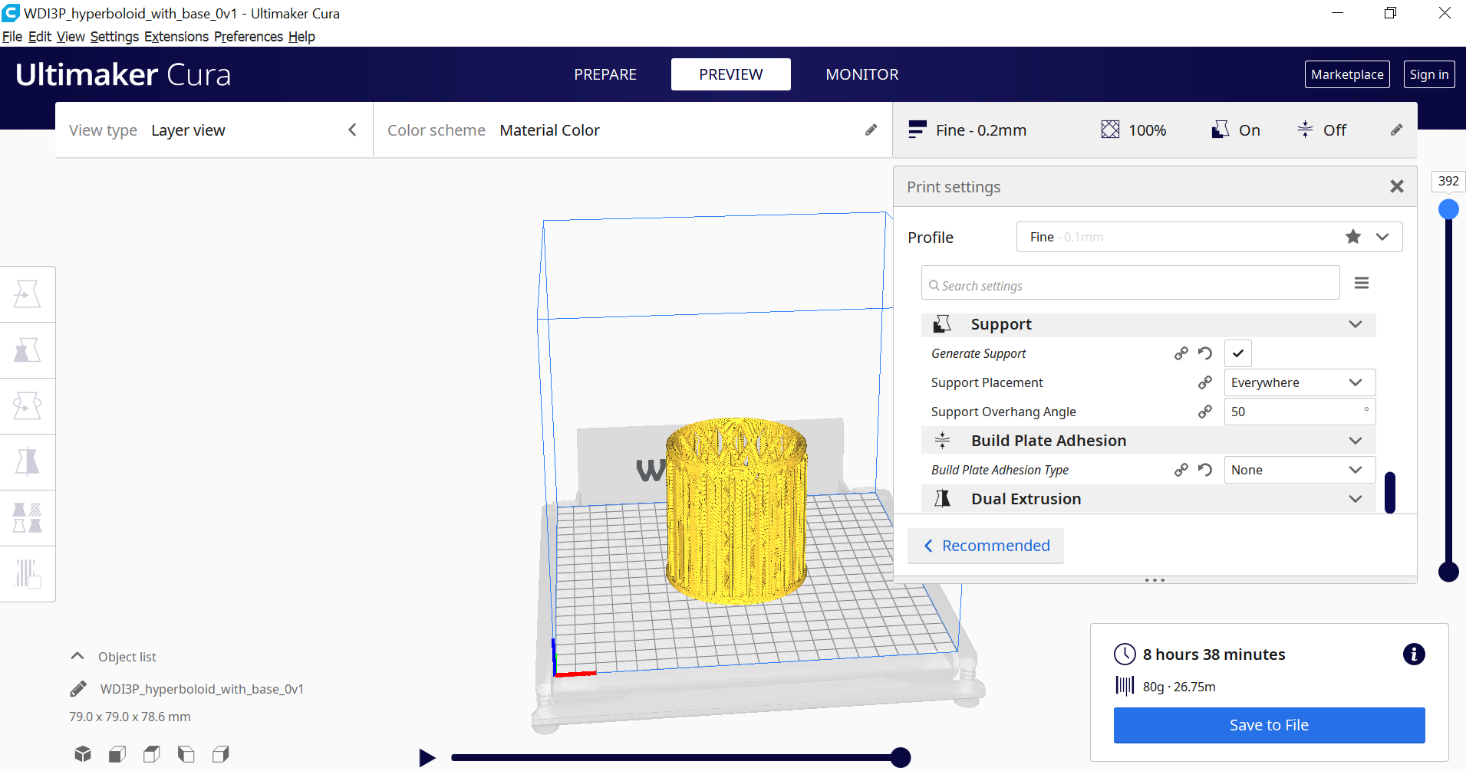Open settings visibility hamburger menu

click(1362, 284)
